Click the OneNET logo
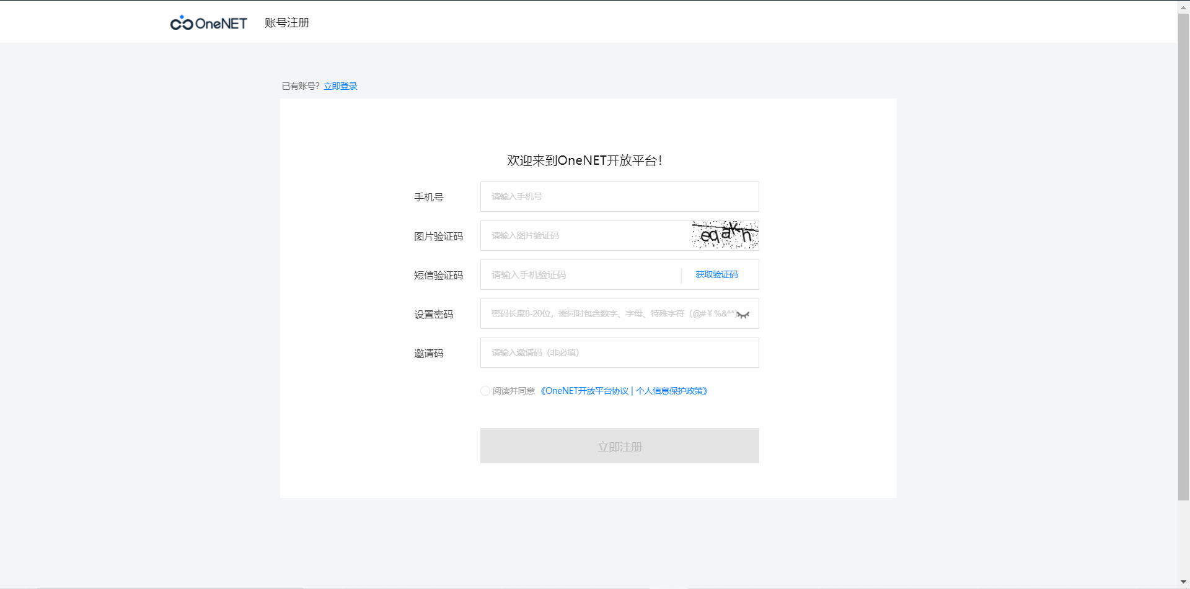 pyautogui.click(x=209, y=23)
